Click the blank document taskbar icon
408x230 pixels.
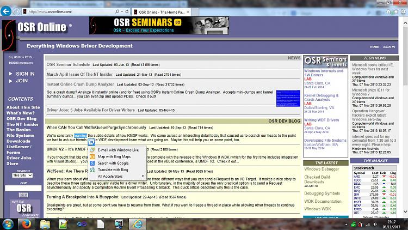tap(101, 224)
